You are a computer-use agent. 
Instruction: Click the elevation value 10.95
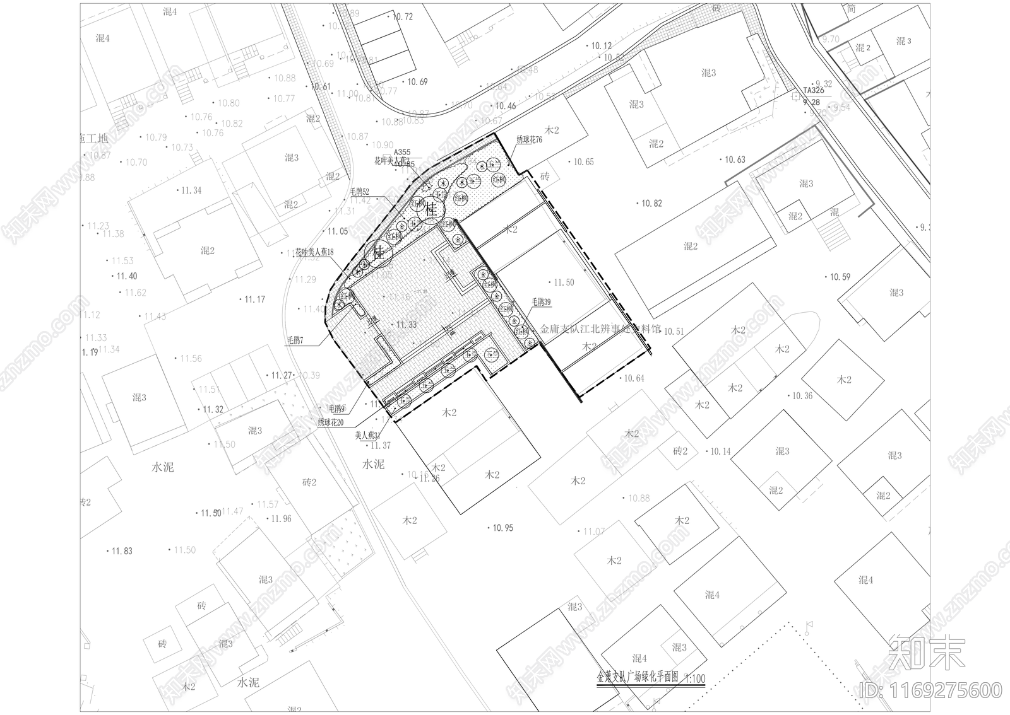pos(503,528)
